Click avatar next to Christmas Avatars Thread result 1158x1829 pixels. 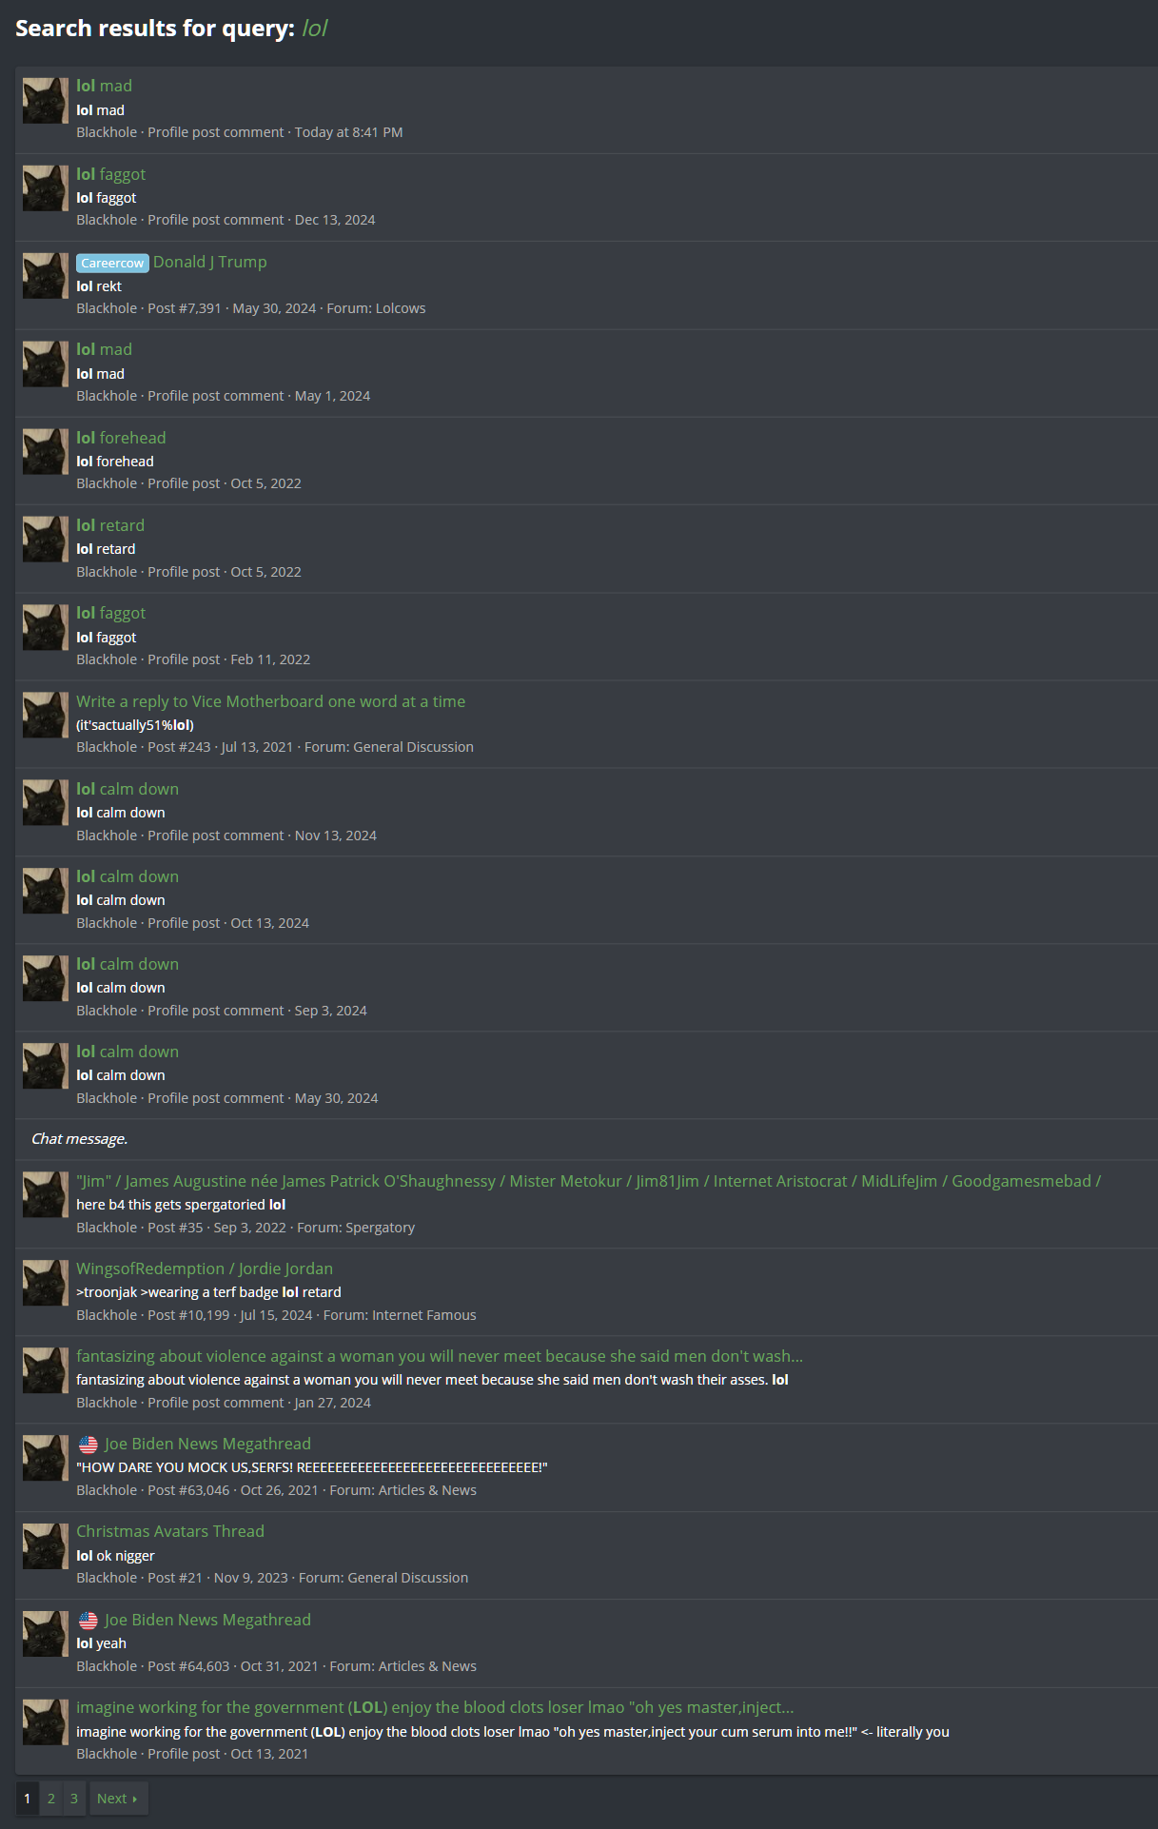click(x=46, y=1546)
